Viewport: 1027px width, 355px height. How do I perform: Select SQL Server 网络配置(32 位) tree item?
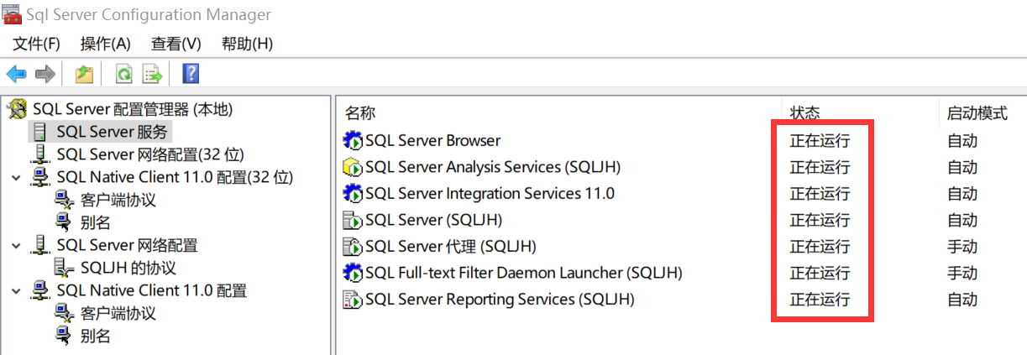click(150, 154)
